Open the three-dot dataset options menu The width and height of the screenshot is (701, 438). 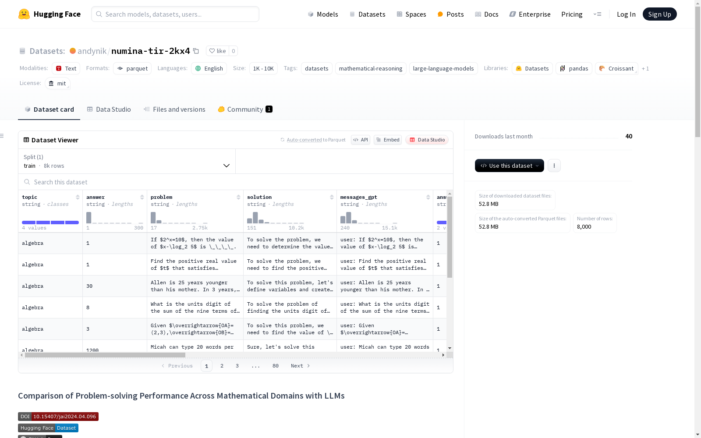point(554,166)
